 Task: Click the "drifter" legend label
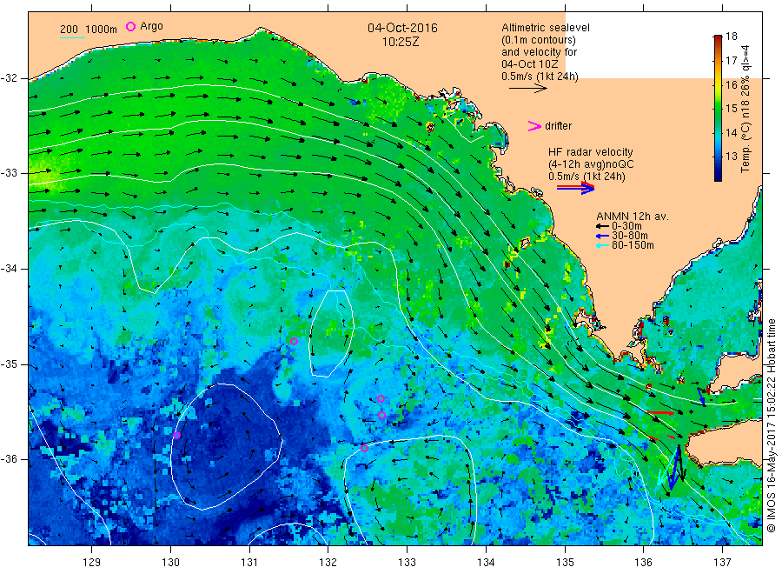pos(558,126)
